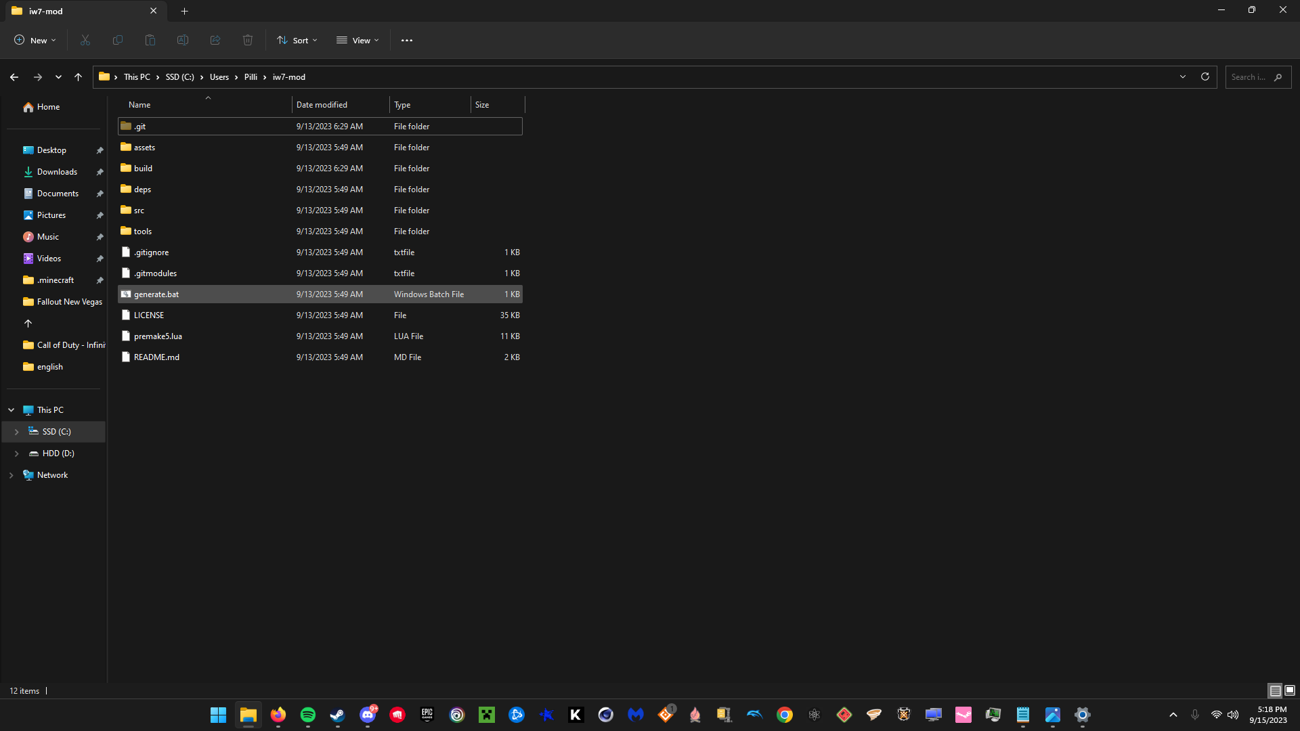Add a new tab with plus button
This screenshot has height=731, width=1300.
[184, 11]
